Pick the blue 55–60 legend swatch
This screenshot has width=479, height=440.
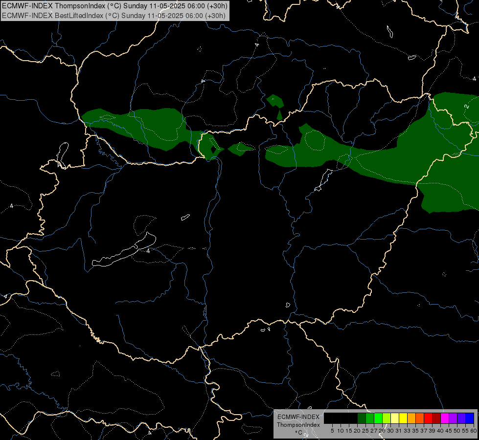tap(470, 418)
